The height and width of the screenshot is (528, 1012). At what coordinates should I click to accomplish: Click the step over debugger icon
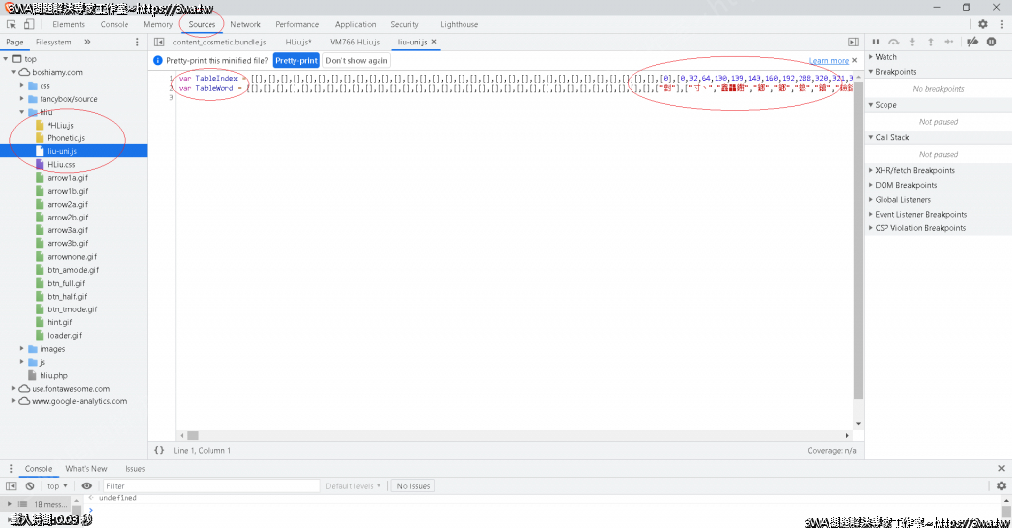[x=893, y=42]
